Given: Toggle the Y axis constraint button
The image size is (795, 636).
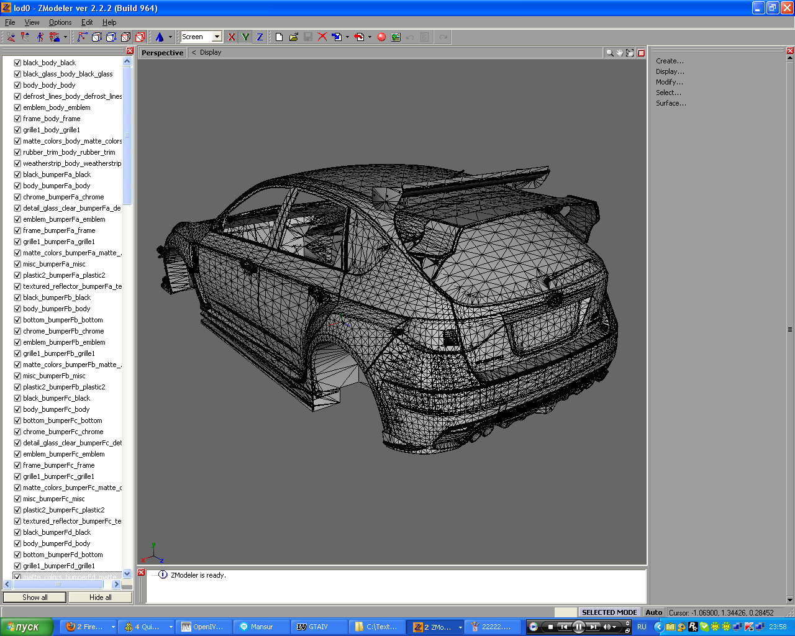Looking at the screenshot, I should [x=245, y=37].
